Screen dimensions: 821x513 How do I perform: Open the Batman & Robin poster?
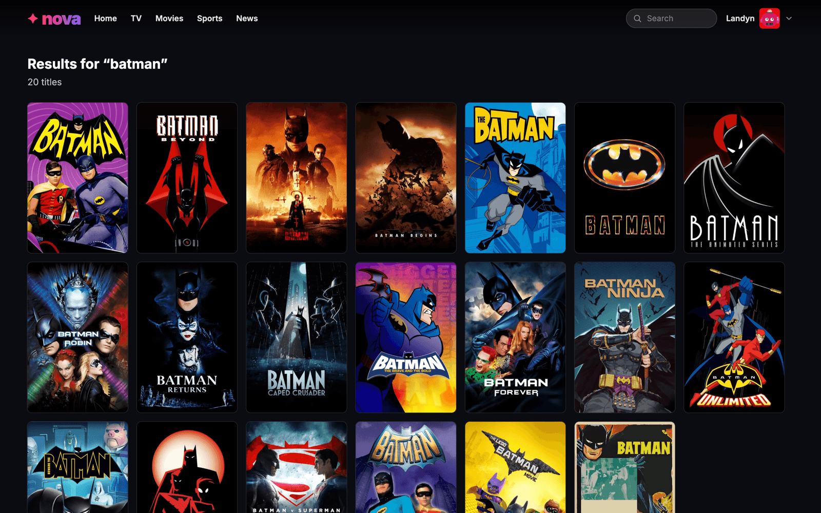77,338
